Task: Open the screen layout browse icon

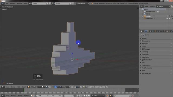Action: 30,4
